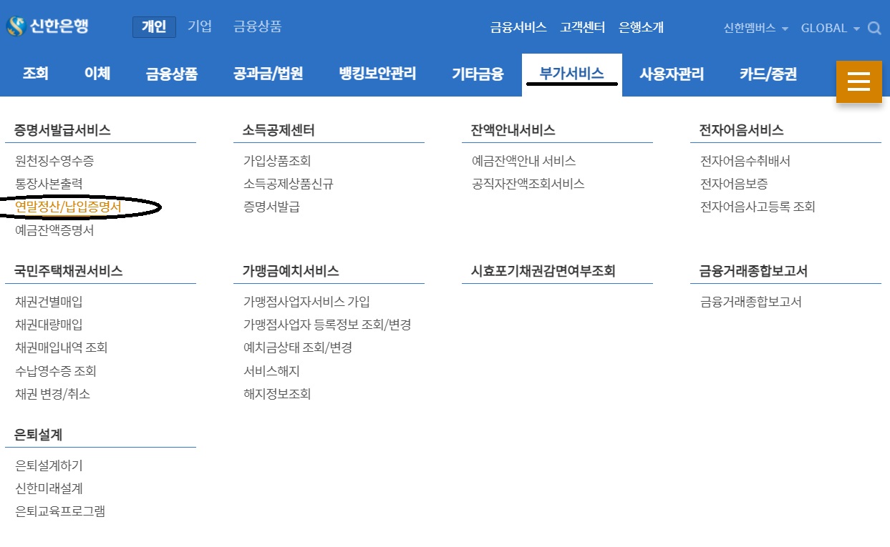This screenshot has height=547, width=890.
Task: Open the 금융거래종합보고서 sub-item link
Action: [751, 302]
